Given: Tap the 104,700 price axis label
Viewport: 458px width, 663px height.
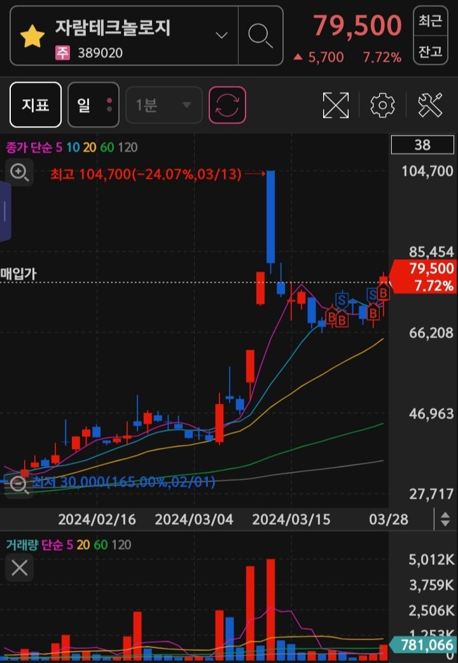Looking at the screenshot, I should pyautogui.click(x=427, y=171).
